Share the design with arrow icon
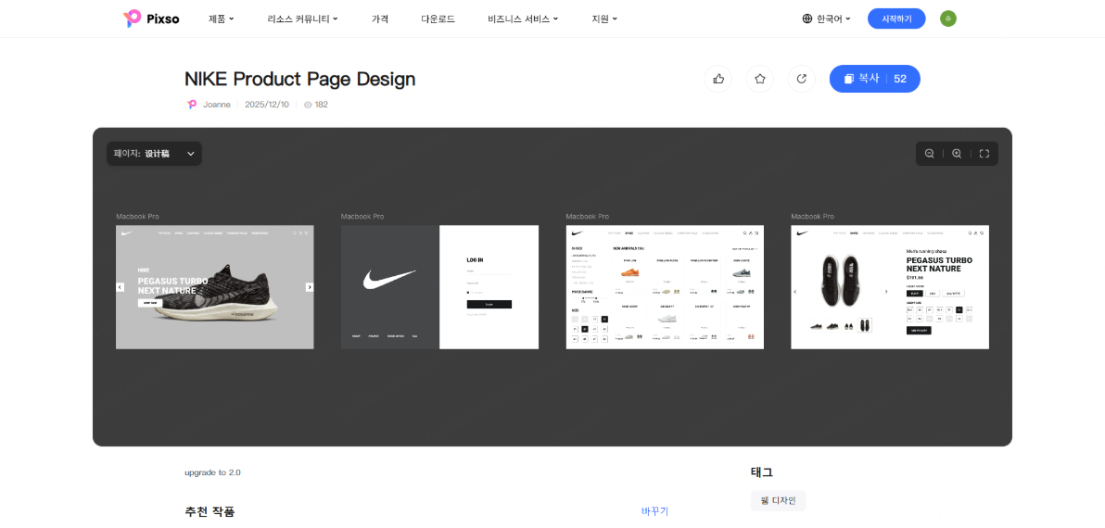Screen dimensions: 1105x528 pos(801,79)
